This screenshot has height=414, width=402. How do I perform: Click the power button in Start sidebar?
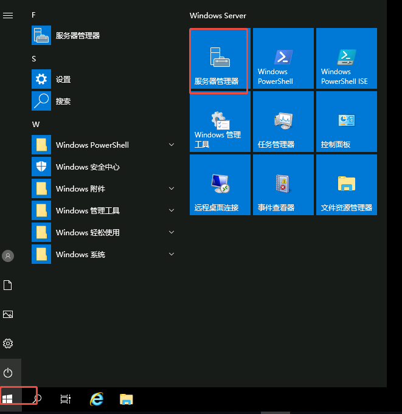coord(8,373)
